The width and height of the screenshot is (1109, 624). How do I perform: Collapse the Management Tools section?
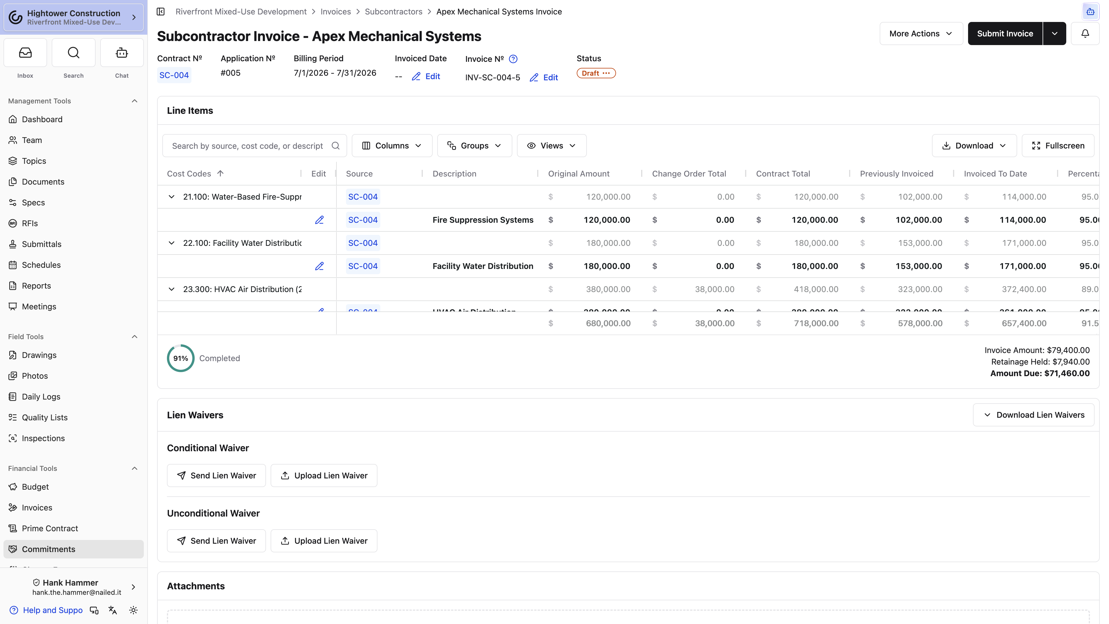134,101
